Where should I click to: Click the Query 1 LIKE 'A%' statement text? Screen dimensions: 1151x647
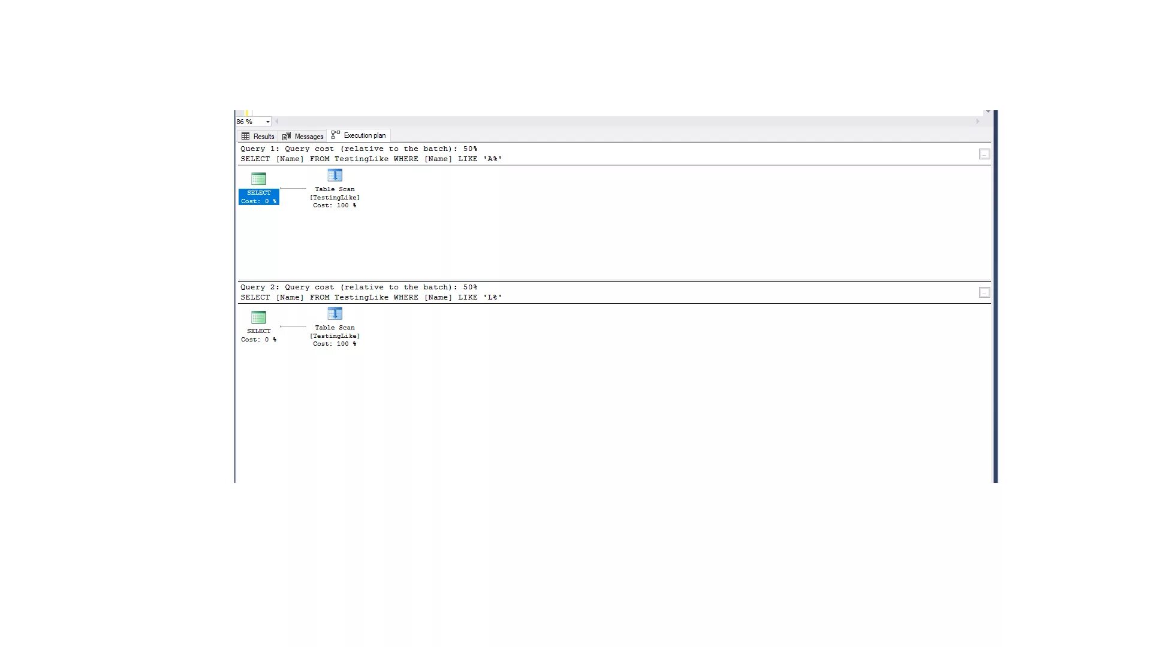point(371,159)
